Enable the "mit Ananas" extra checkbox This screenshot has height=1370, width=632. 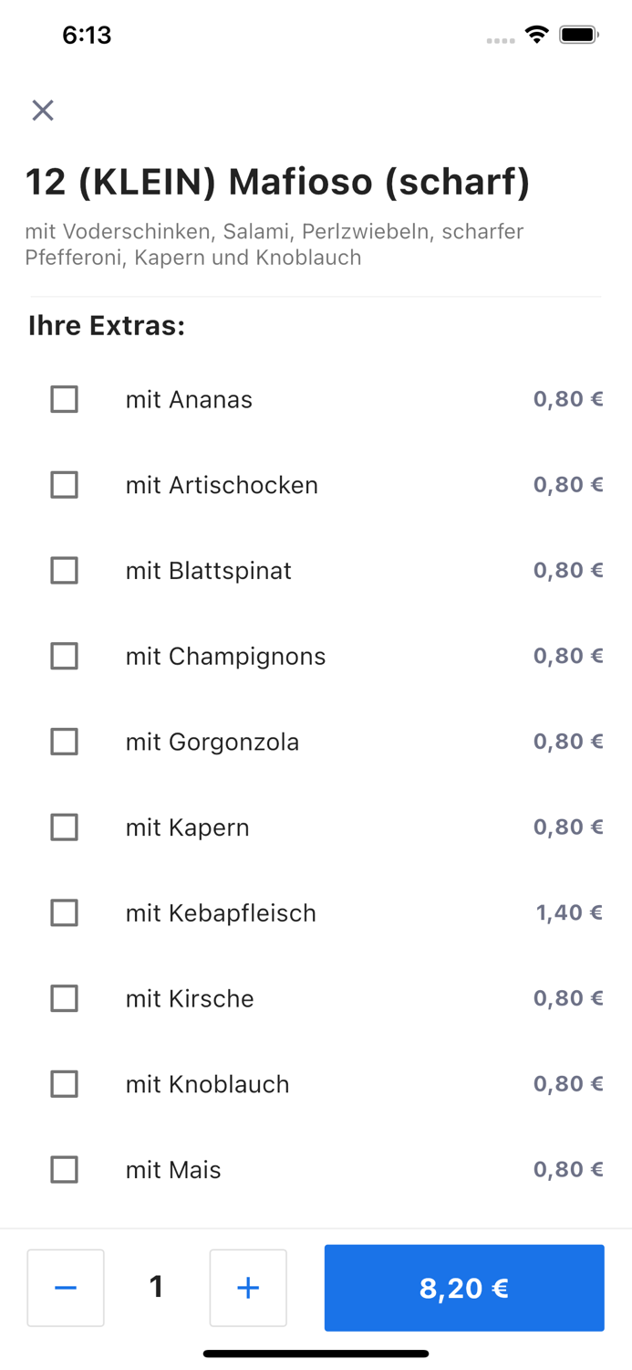tap(64, 399)
